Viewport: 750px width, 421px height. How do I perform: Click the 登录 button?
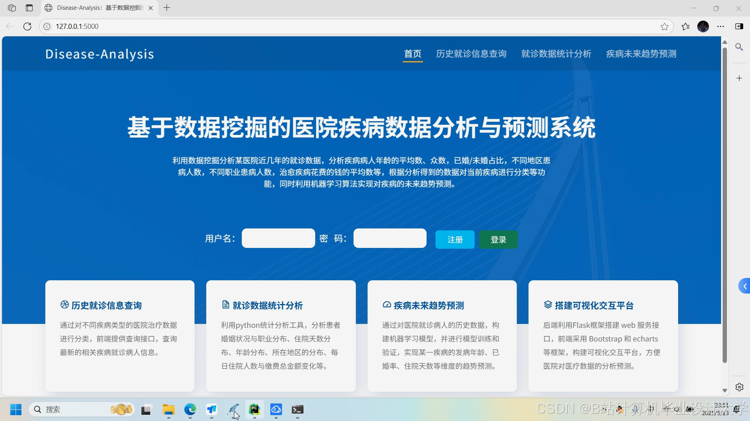[x=498, y=239]
